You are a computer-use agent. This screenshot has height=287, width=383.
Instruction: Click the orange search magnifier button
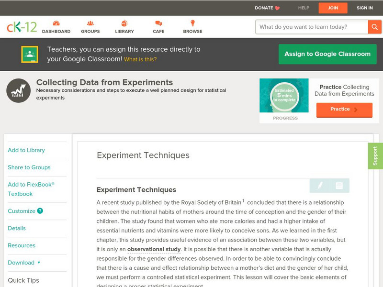tap(374, 27)
